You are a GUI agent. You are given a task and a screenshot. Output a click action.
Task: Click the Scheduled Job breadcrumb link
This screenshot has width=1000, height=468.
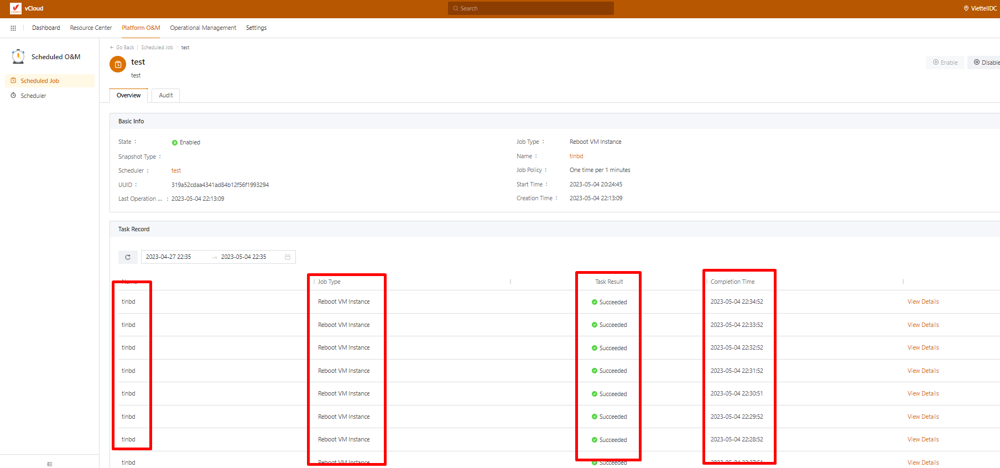coord(157,48)
